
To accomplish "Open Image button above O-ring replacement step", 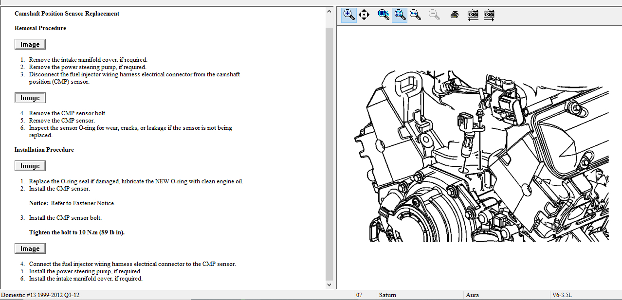I will [x=30, y=166].
